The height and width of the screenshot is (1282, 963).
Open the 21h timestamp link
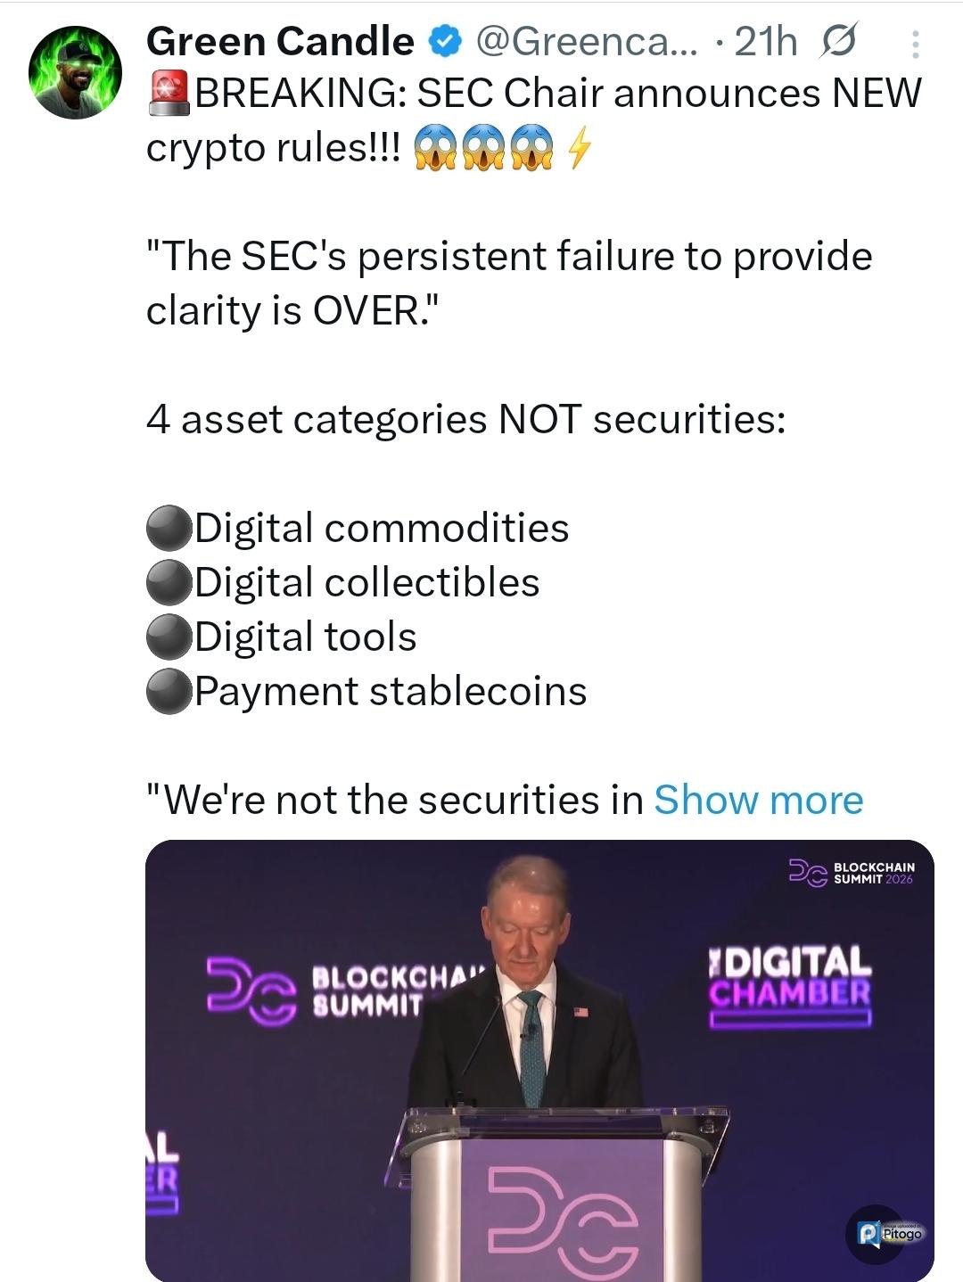(x=765, y=41)
